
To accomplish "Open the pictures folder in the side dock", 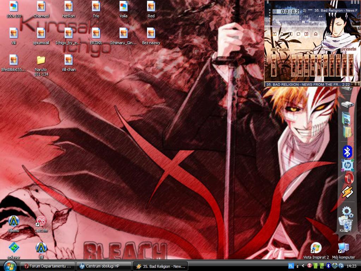I will [x=346, y=118].
